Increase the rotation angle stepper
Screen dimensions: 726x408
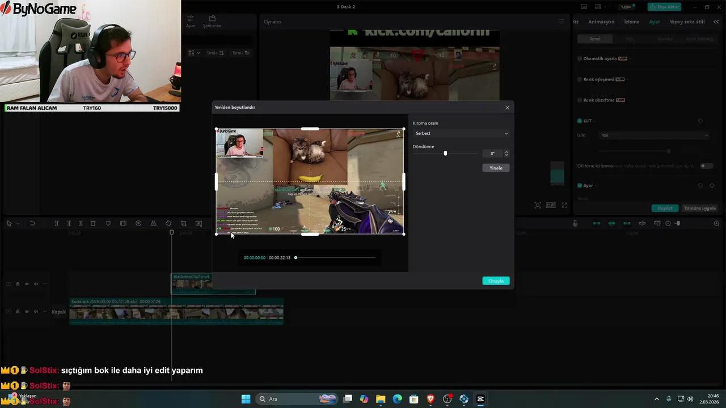[506, 152]
